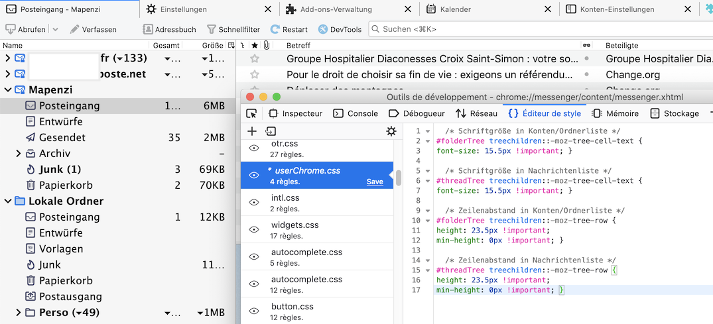Image resolution: width=713 pixels, height=324 pixels.
Task: Toggle visibility of userChrome.css stylesheet
Action: click(x=253, y=176)
